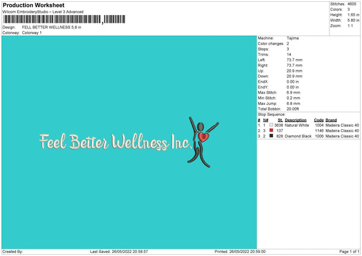Click the red heart in the design
The width and height of the screenshot is (362, 256).
pyautogui.click(x=203, y=137)
